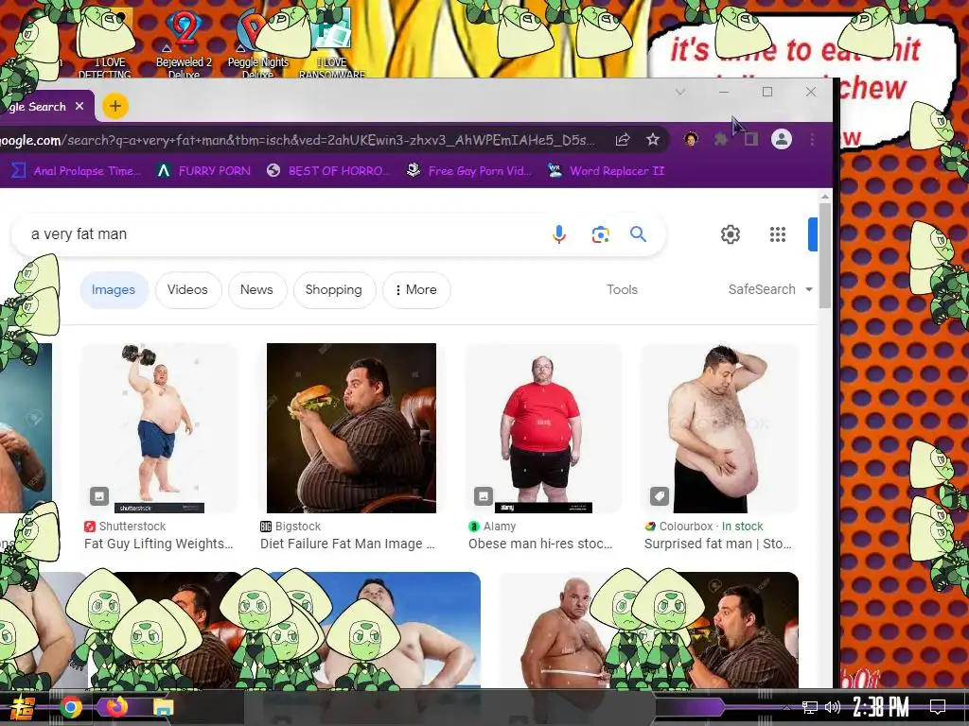Click the Fat Guy Lifting Weights title

(159, 544)
